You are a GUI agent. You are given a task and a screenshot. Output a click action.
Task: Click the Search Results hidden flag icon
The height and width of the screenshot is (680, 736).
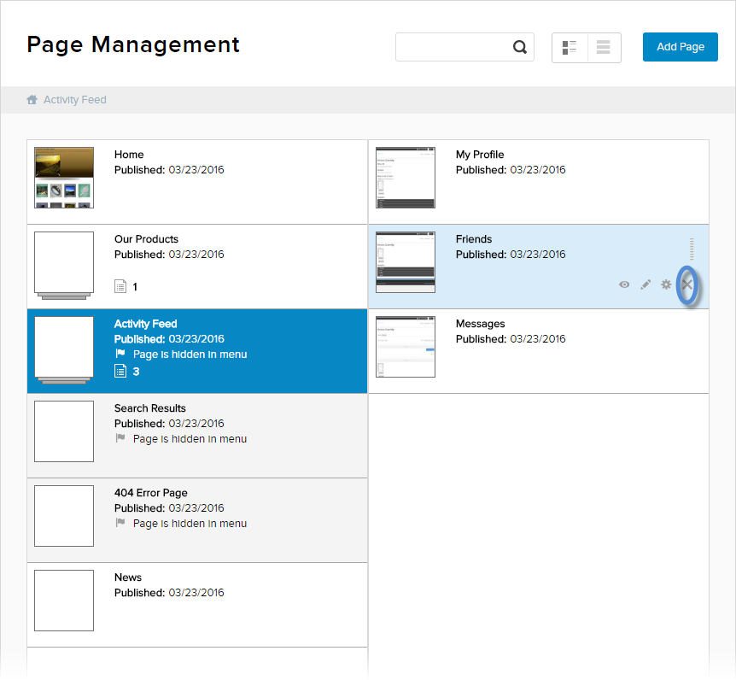(120, 438)
